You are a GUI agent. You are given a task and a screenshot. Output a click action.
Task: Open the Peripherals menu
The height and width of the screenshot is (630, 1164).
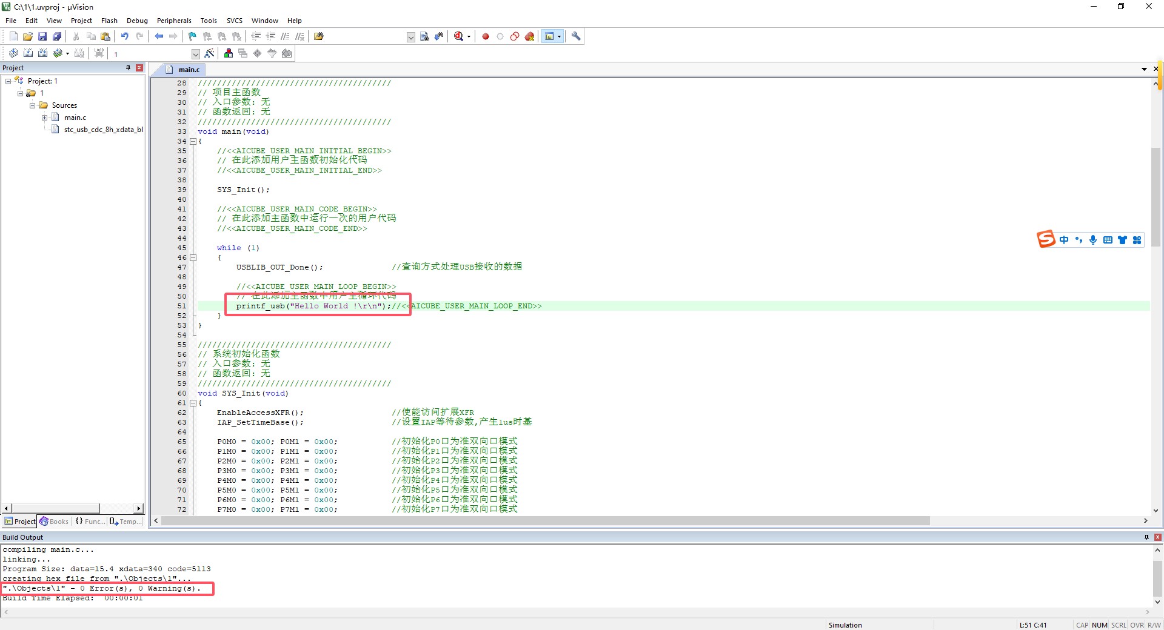[174, 21]
